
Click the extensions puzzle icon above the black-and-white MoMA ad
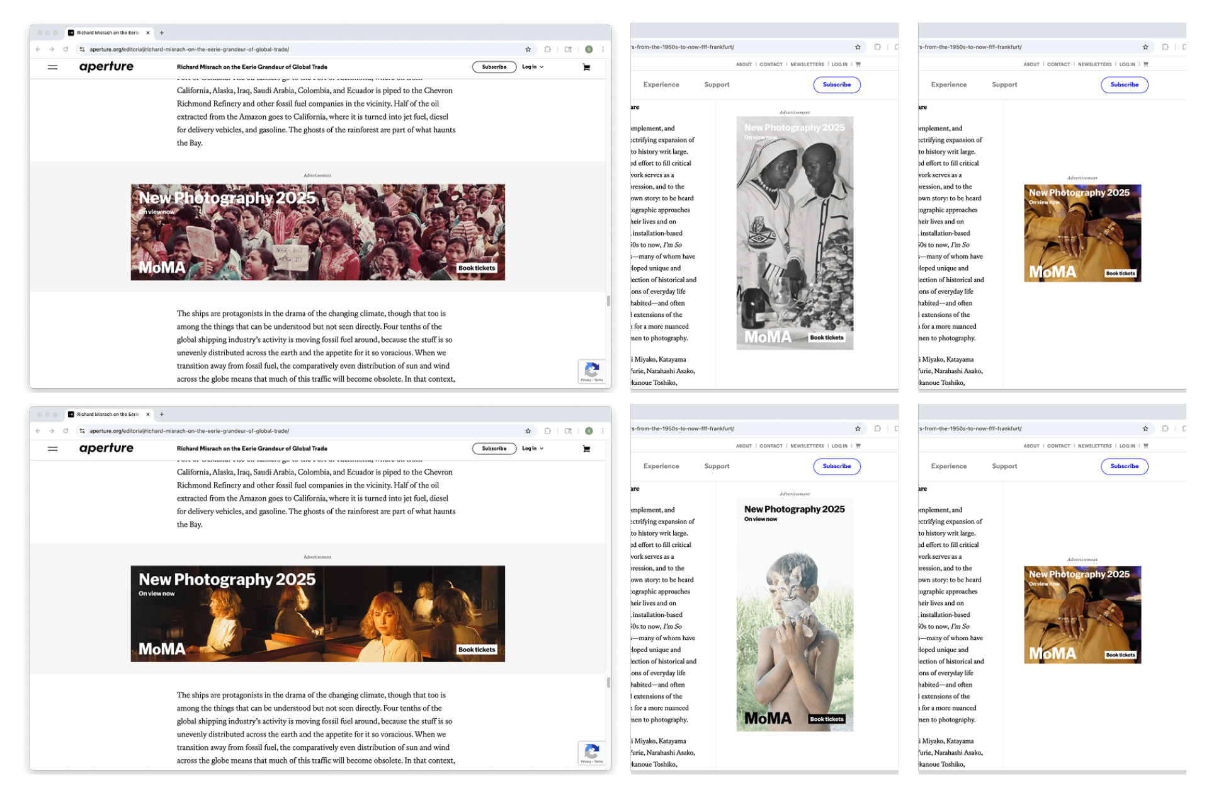(877, 47)
